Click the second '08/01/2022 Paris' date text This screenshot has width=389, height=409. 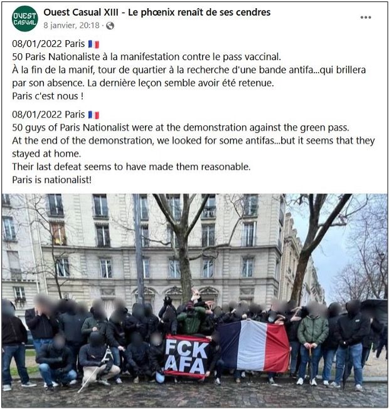[x=48, y=115]
